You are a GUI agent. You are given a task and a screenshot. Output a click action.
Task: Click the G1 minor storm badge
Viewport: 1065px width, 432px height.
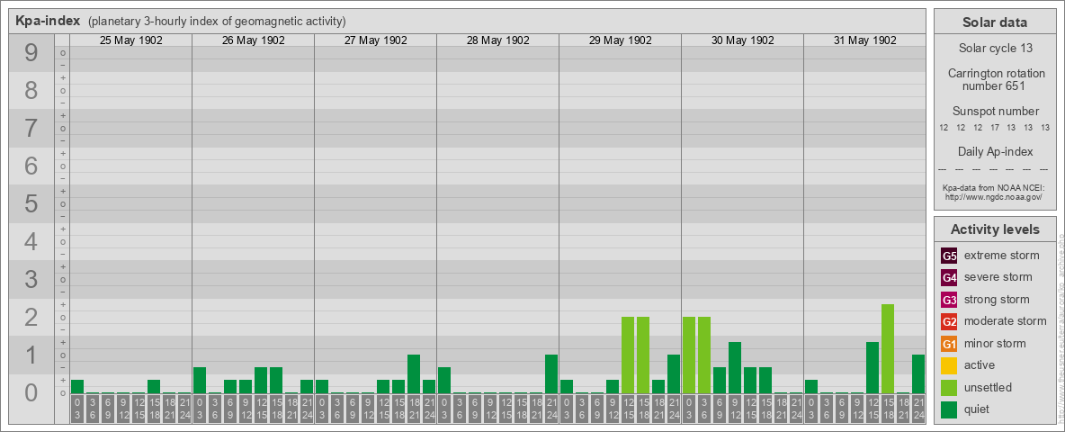[949, 344]
